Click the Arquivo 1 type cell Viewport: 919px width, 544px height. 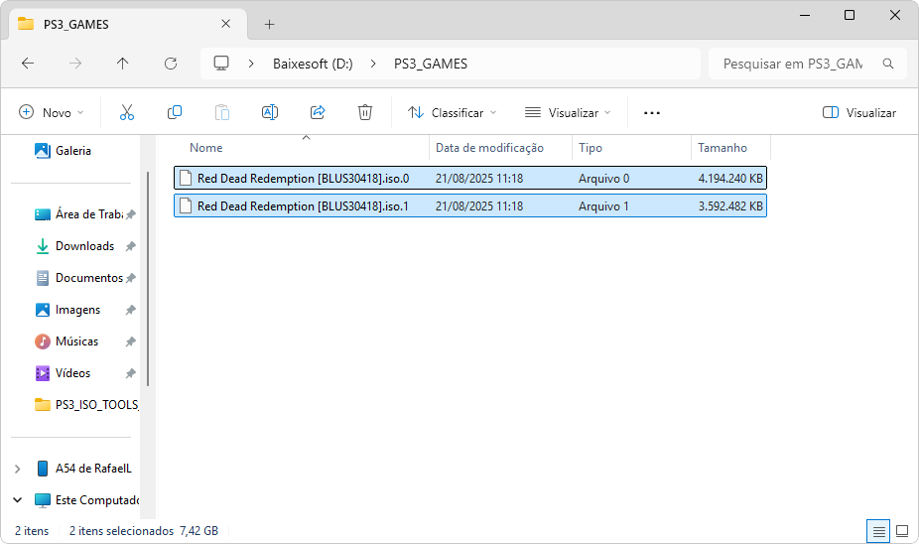[603, 205]
